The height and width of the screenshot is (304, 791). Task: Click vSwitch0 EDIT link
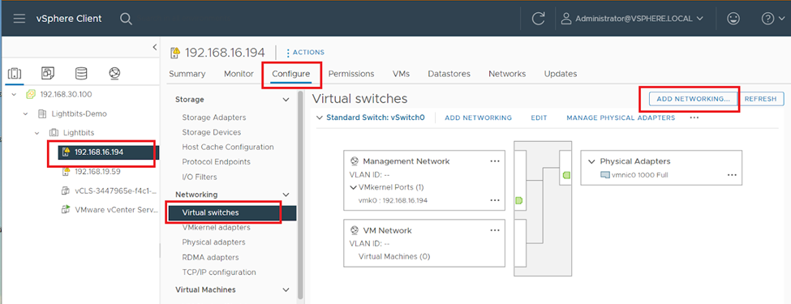pos(539,118)
